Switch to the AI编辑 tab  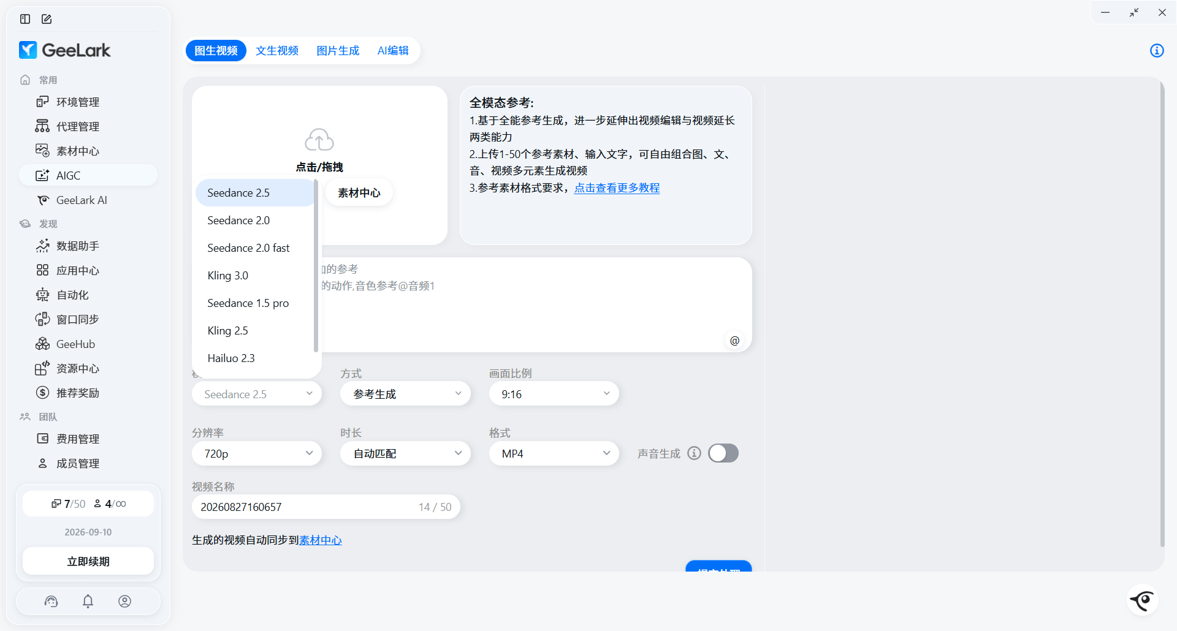393,50
